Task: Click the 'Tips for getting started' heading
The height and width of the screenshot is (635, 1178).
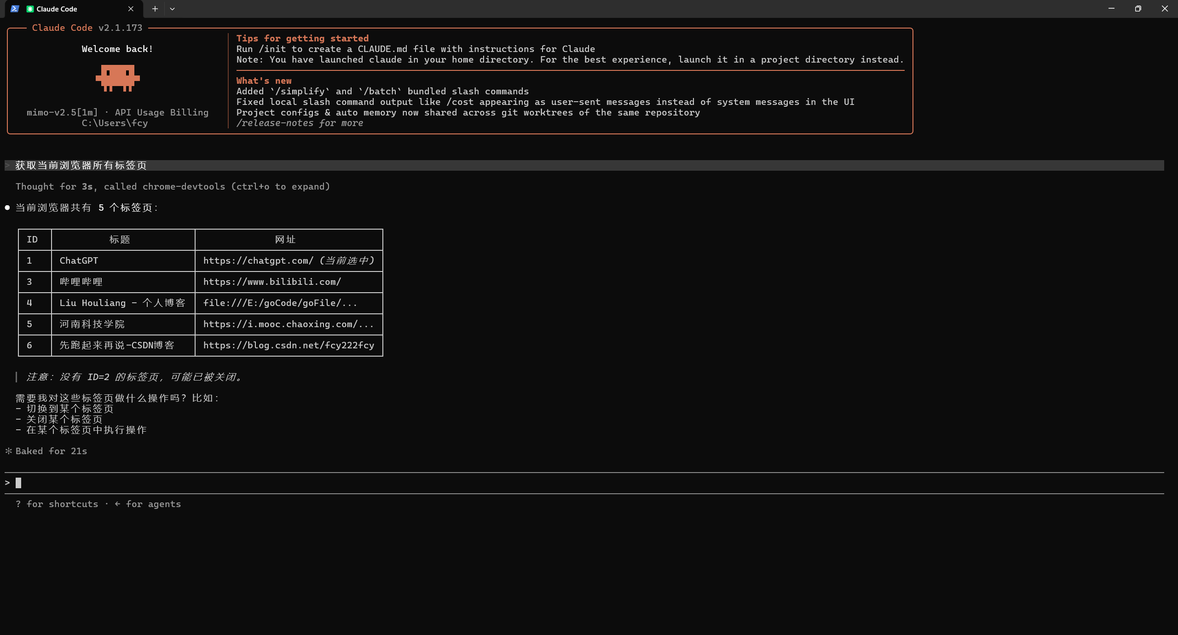Action: tap(302, 38)
